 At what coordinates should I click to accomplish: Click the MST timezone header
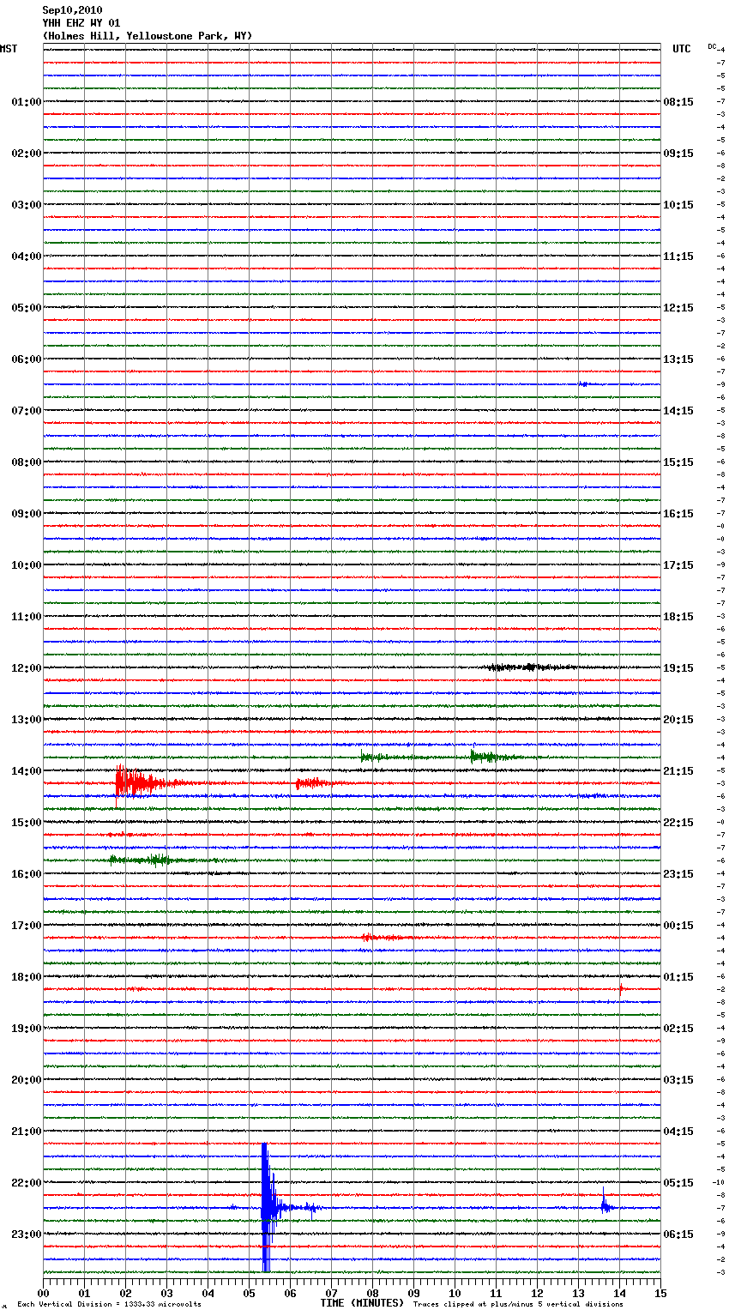9,49
